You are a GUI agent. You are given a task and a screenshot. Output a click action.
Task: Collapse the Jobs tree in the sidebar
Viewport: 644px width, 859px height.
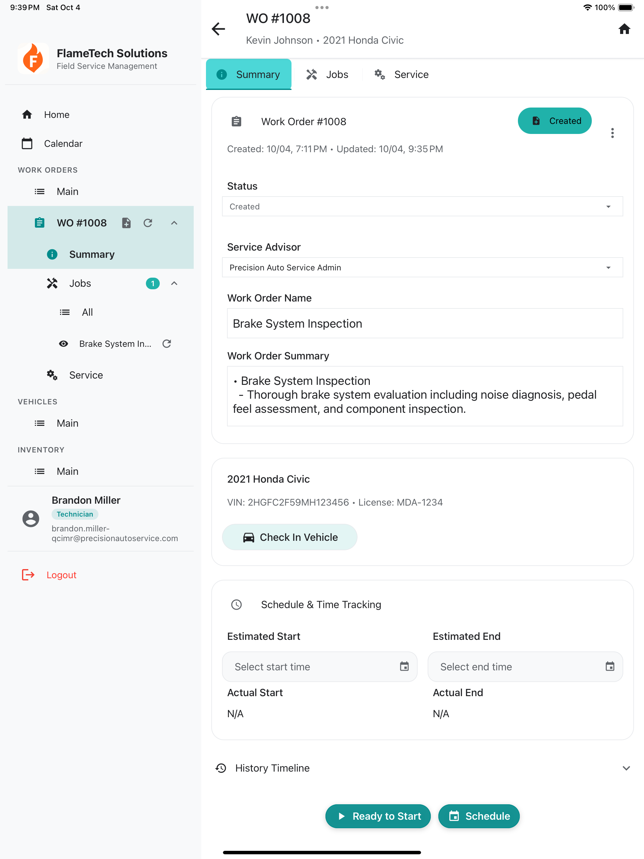click(x=174, y=283)
